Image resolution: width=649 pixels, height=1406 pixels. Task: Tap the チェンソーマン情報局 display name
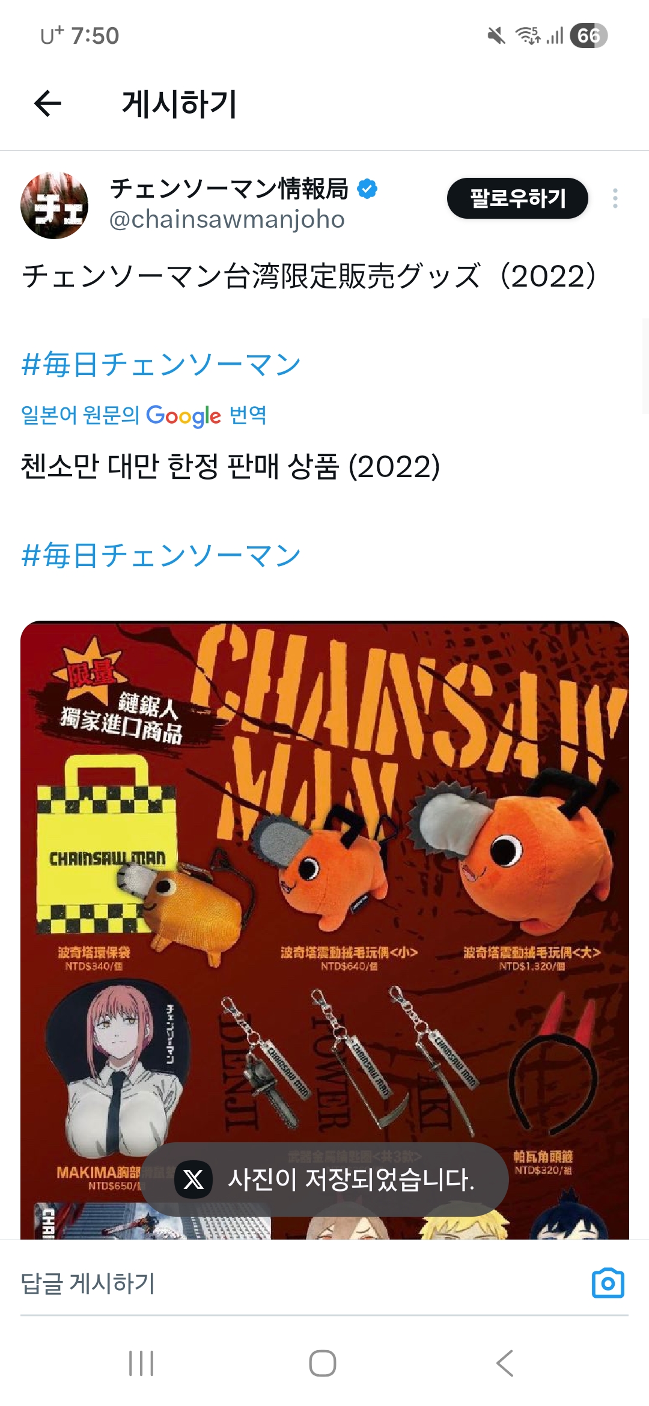click(x=230, y=189)
